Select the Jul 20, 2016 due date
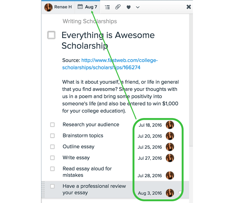 pos(150,136)
